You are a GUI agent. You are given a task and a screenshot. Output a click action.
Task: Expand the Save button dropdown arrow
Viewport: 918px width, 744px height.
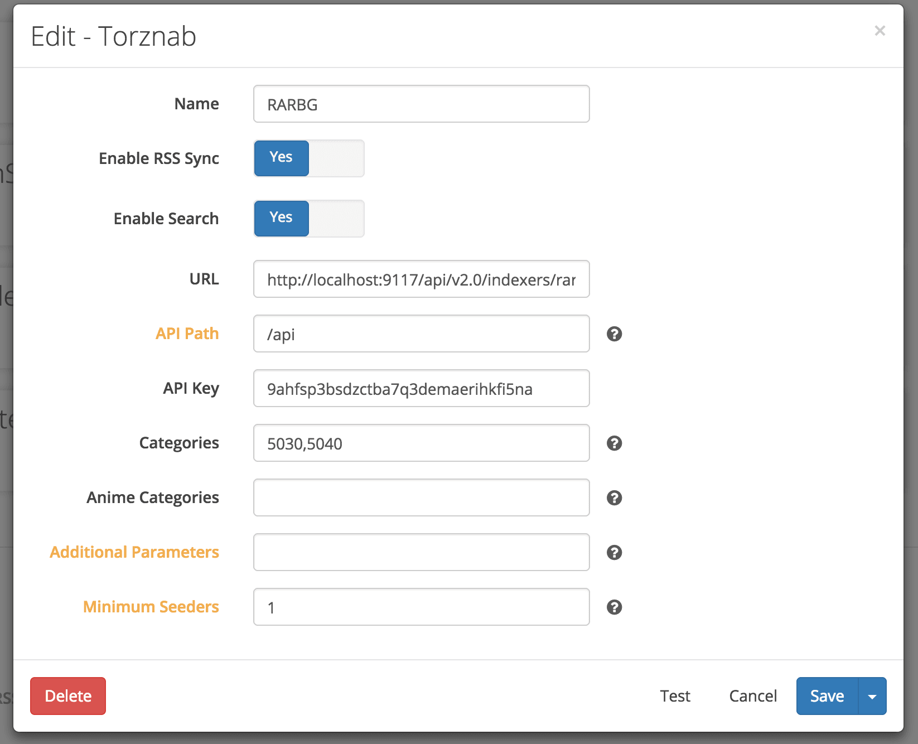point(872,696)
